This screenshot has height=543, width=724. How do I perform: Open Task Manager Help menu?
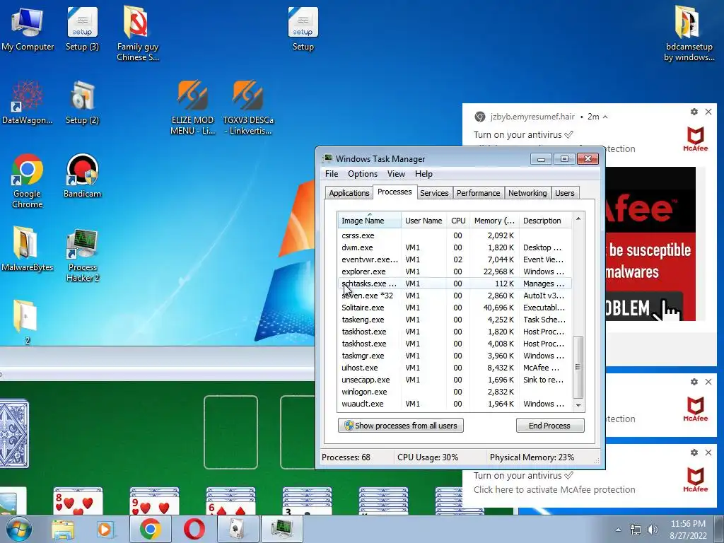pyautogui.click(x=424, y=174)
